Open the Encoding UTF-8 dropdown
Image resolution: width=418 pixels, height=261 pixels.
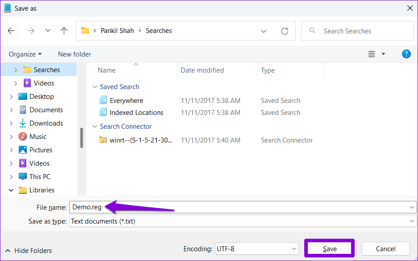257,249
